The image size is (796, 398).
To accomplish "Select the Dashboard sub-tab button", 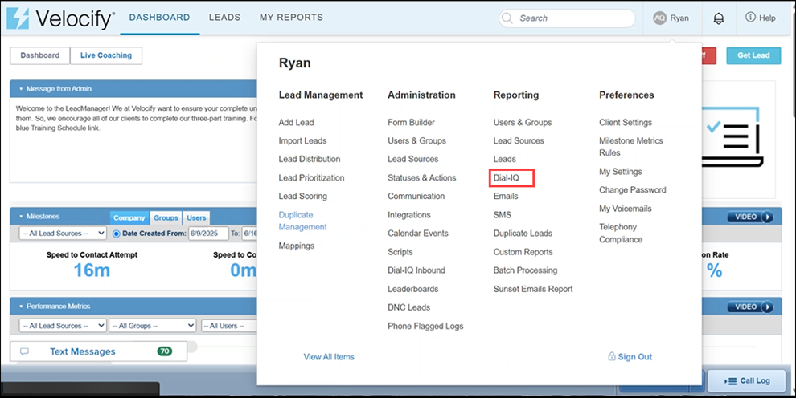I will point(39,55).
